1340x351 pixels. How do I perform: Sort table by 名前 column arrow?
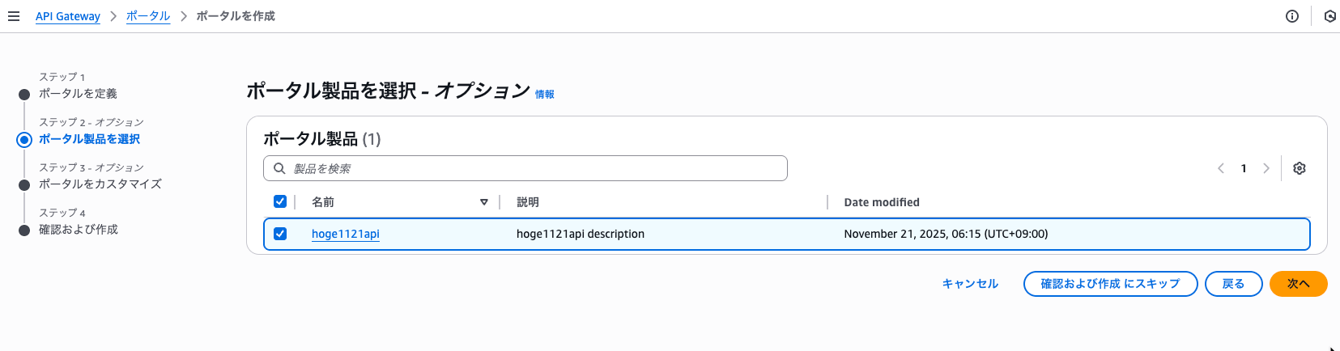click(484, 202)
